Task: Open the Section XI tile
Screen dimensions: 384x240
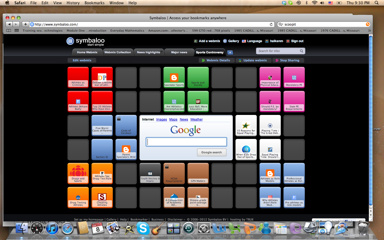Action: 102,150
